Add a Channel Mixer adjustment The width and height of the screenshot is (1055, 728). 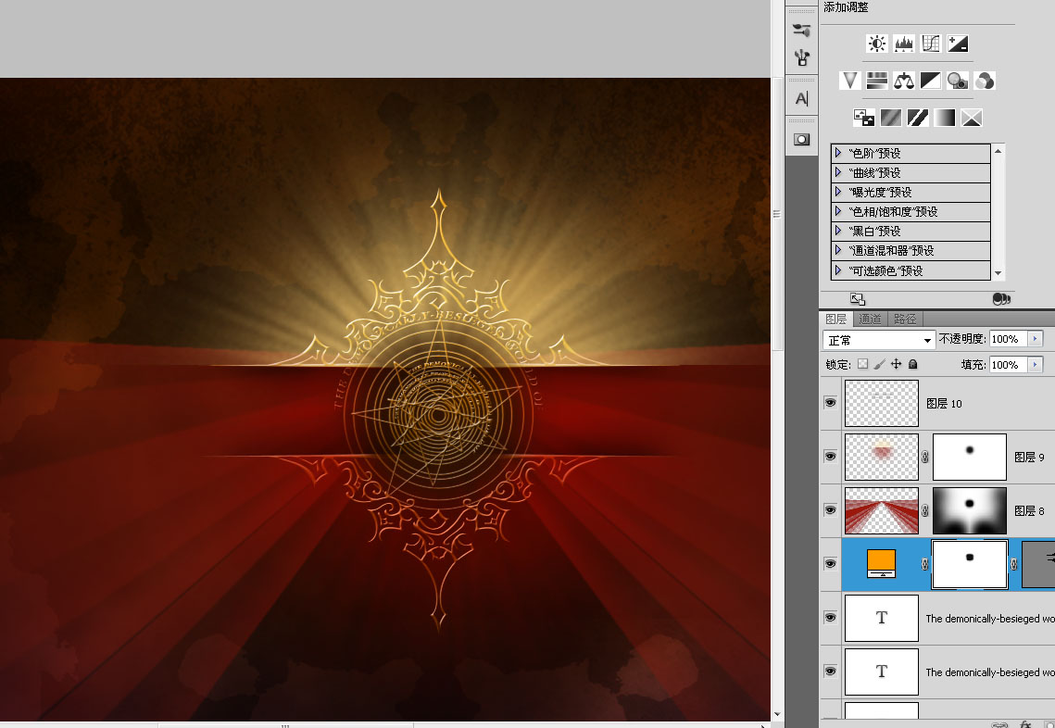click(985, 82)
